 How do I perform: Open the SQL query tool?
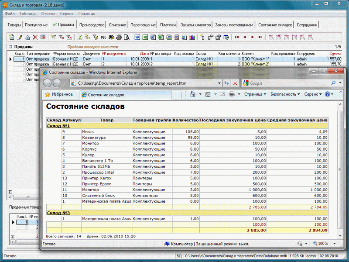(103, 38)
